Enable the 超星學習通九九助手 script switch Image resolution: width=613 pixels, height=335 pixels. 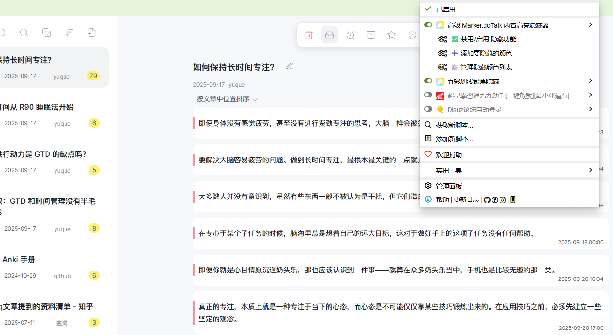pyautogui.click(x=428, y=95)
